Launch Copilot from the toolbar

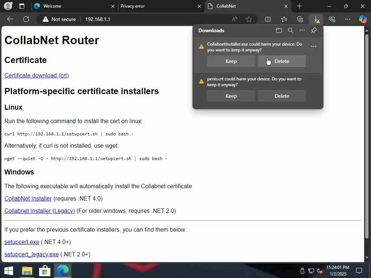[363, 19]
